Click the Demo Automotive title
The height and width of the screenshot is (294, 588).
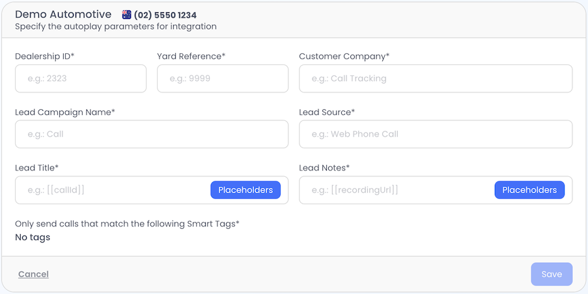63,14
